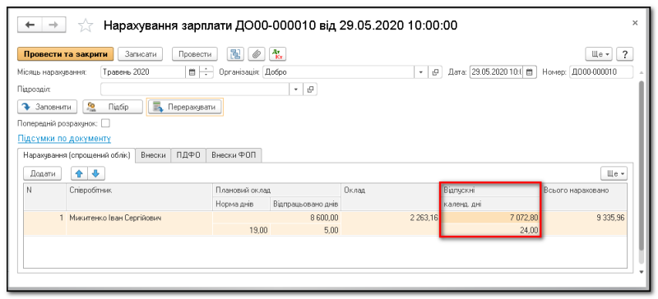Open help with the question mark button
The width and height of the screenshot is (658, 299).
click(x=625, y=54)
